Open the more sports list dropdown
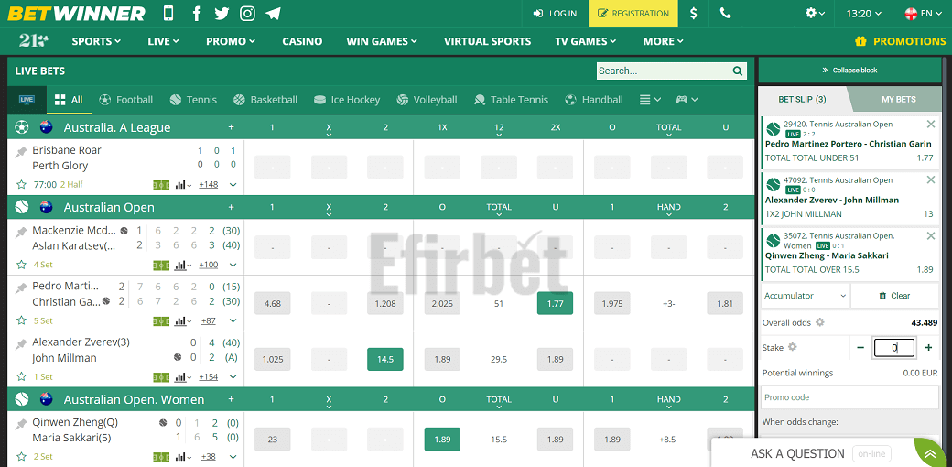 [x=650, y=100]
